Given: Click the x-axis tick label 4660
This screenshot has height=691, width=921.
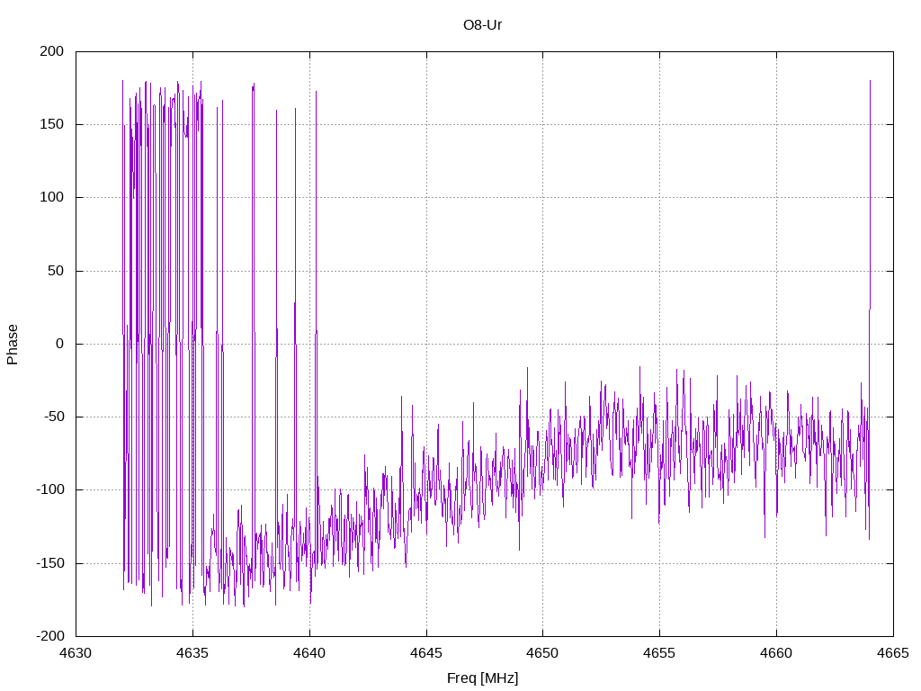Looking at the screenshot, I should tap(776, 653).
